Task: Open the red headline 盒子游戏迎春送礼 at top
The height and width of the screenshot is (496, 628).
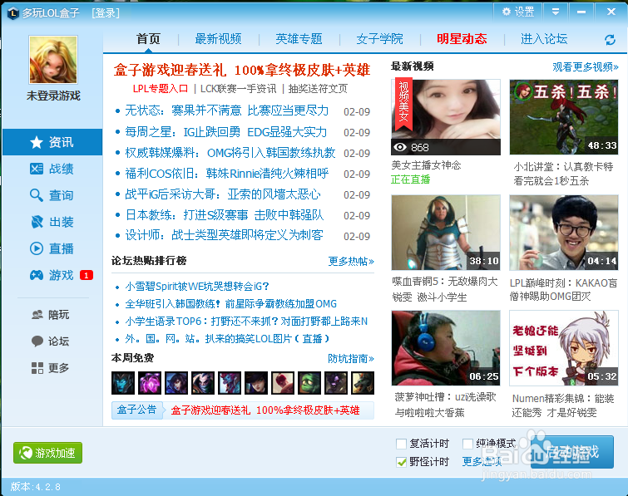Action: (x=242, y=70)
